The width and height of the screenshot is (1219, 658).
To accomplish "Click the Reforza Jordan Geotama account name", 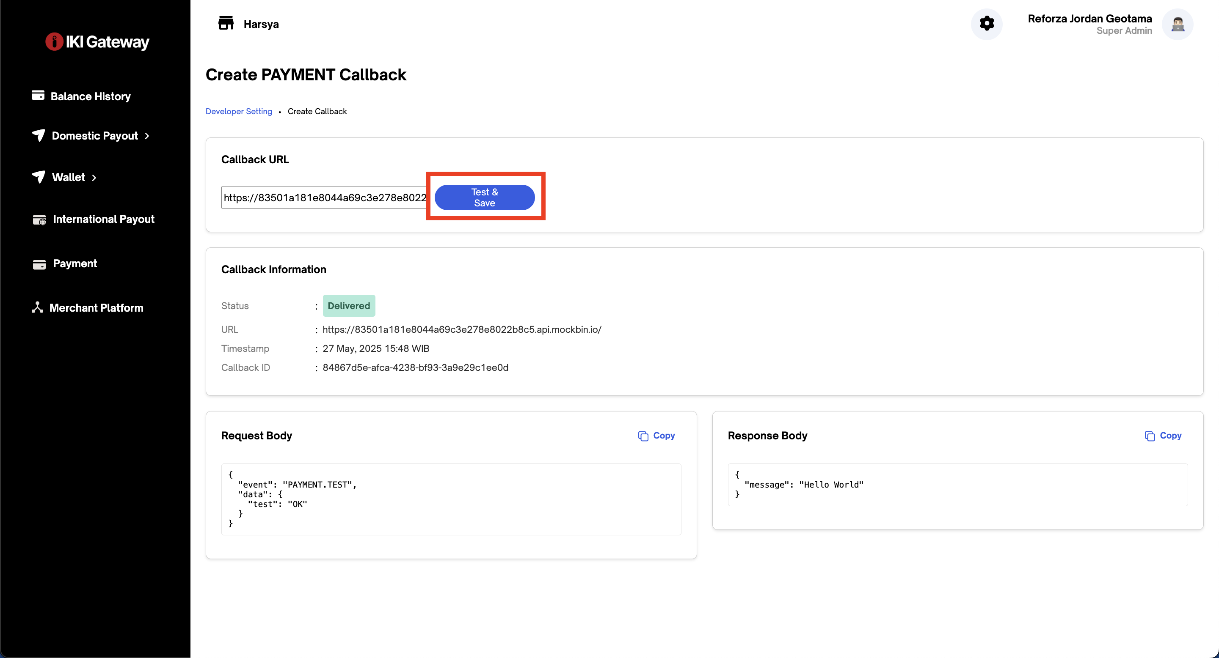I will point(1089,19).
